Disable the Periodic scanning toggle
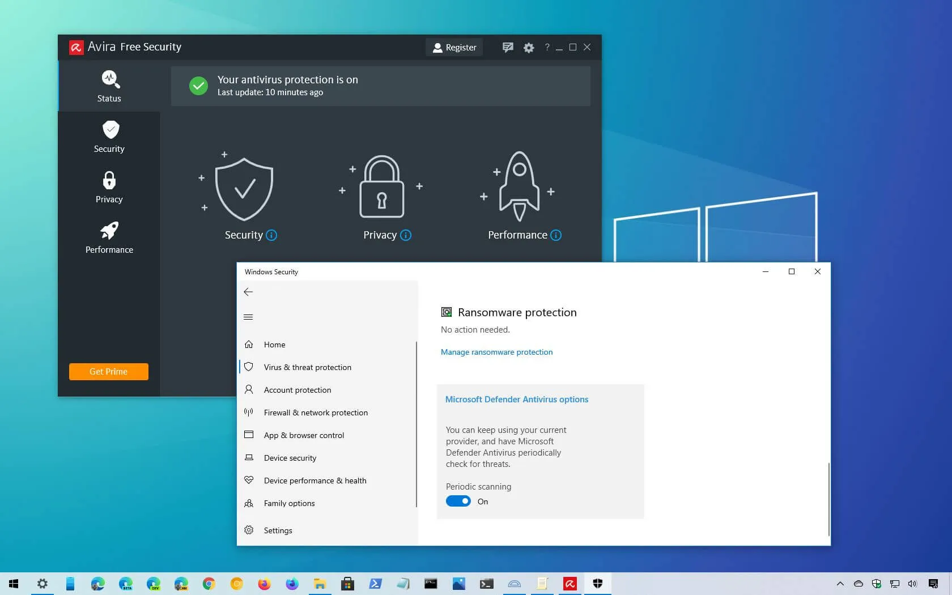 [458, 501]
